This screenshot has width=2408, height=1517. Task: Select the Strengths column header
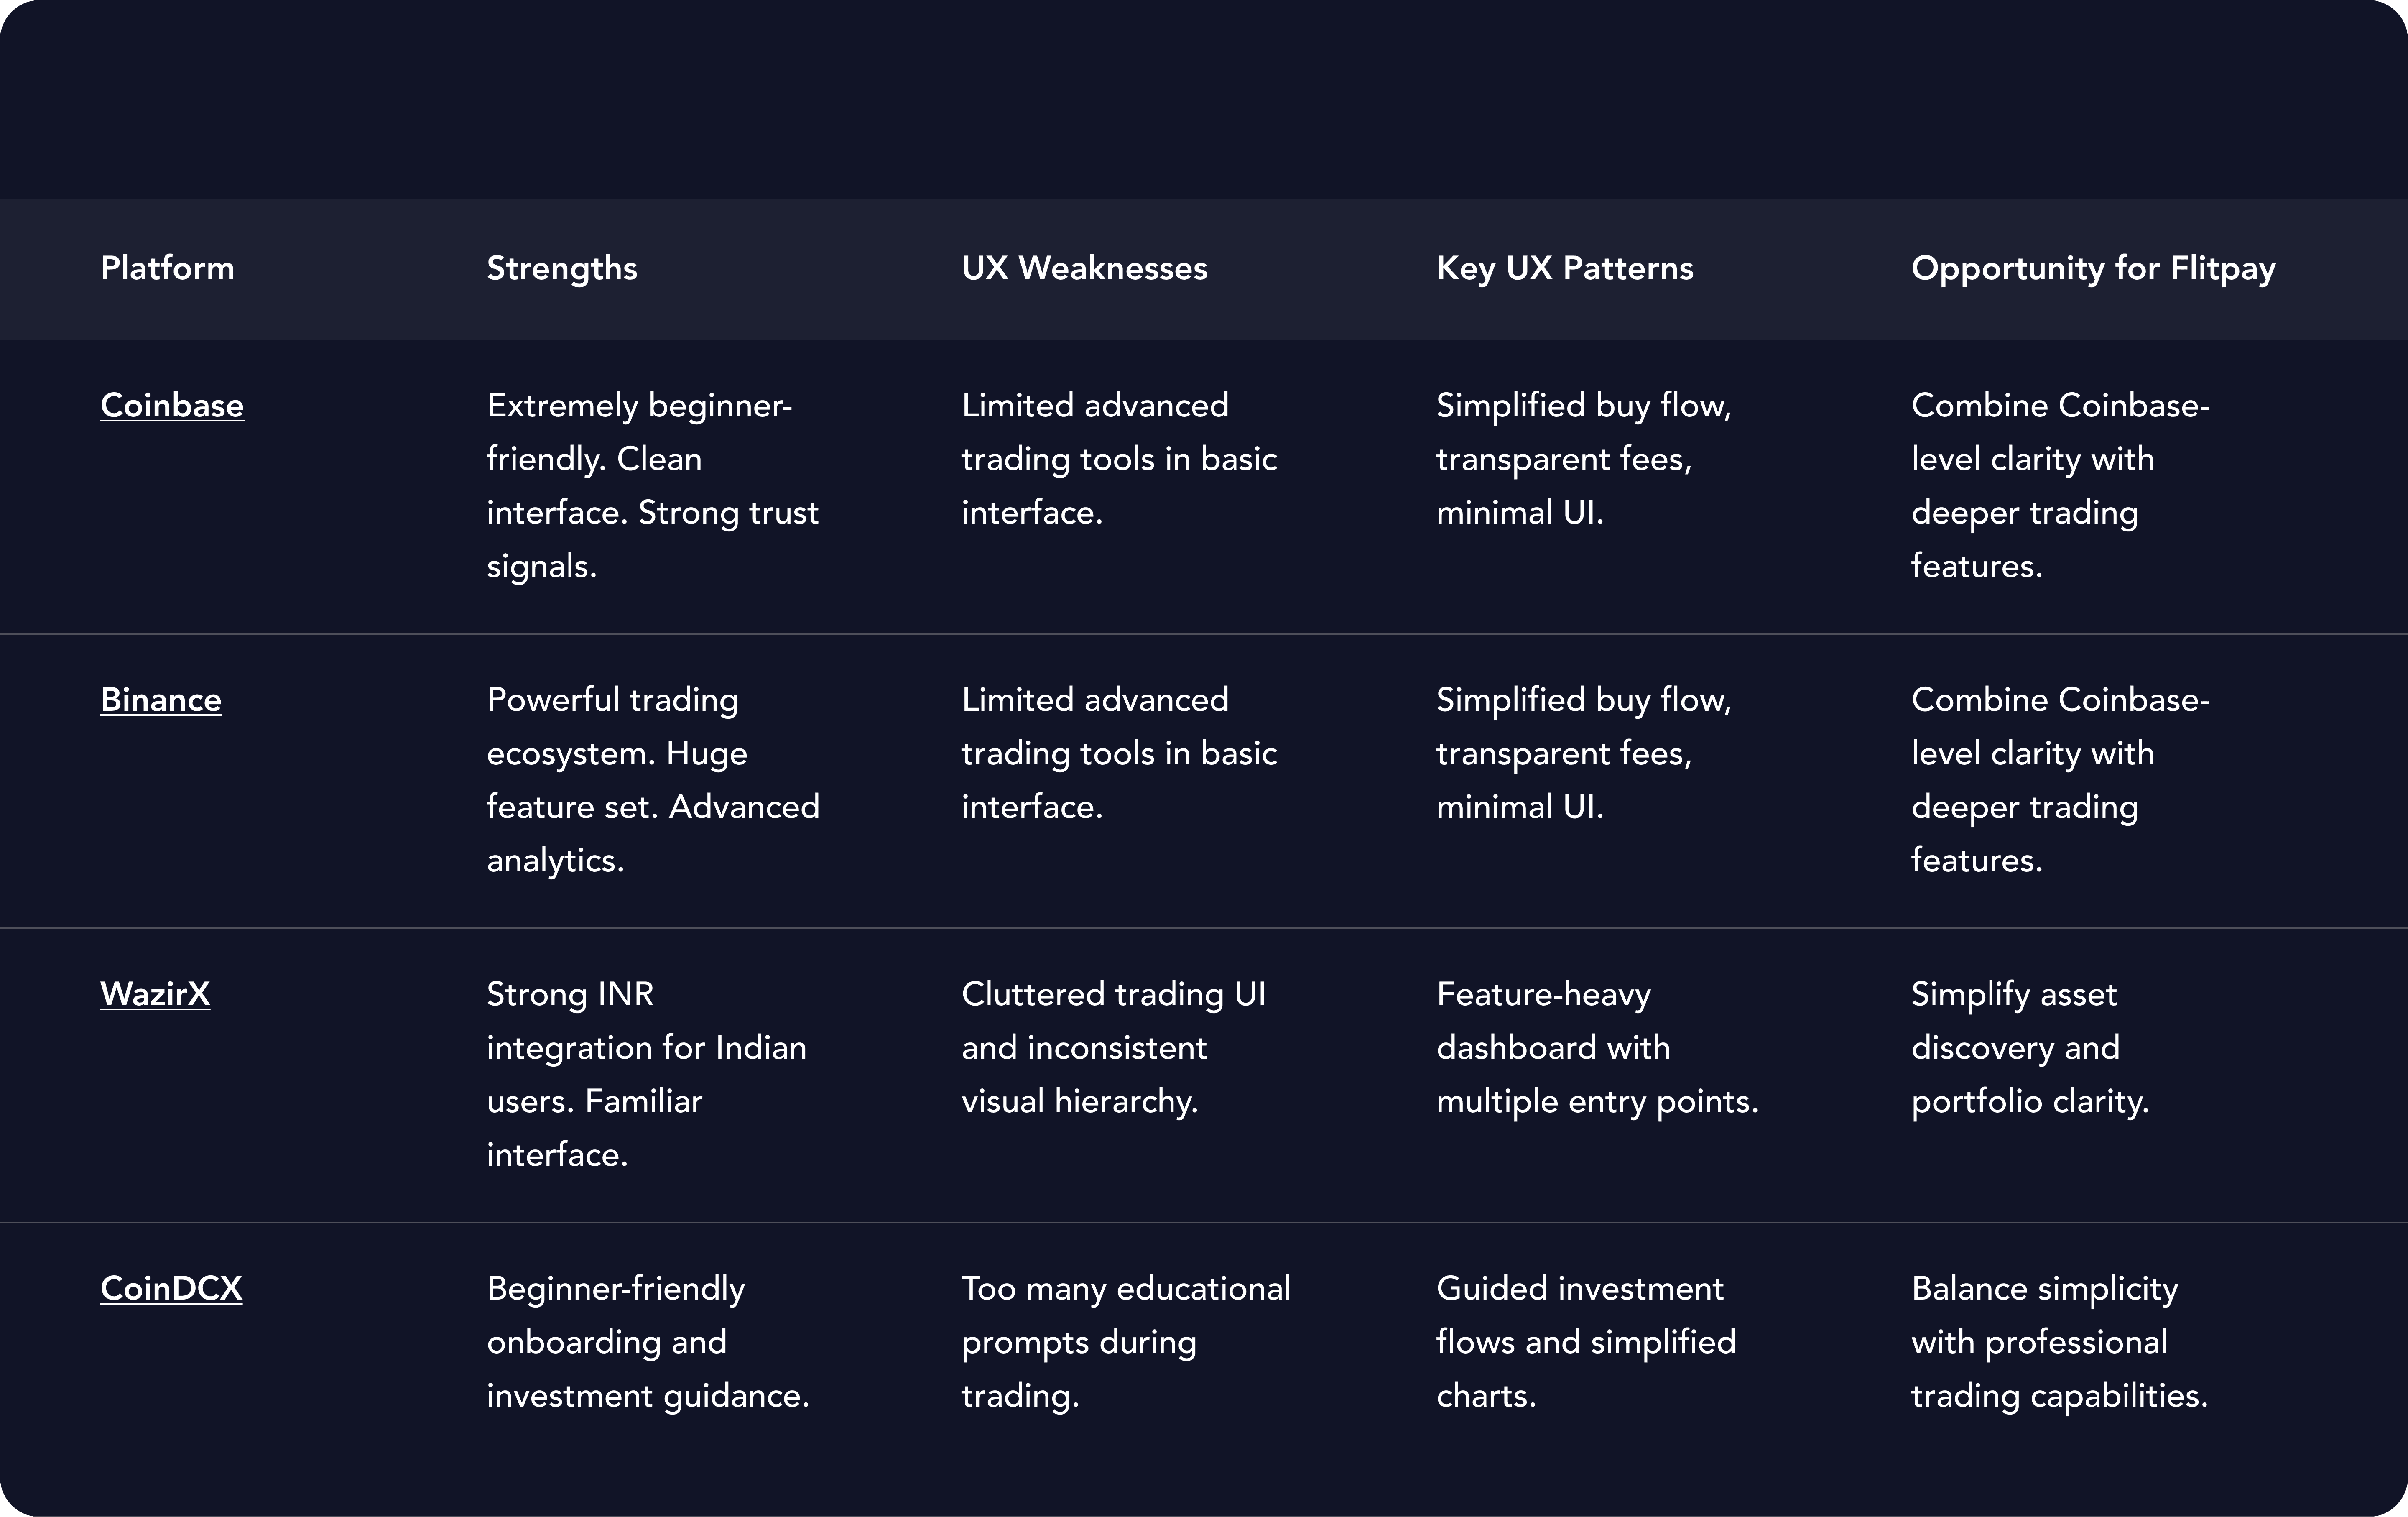click(562, 268)
